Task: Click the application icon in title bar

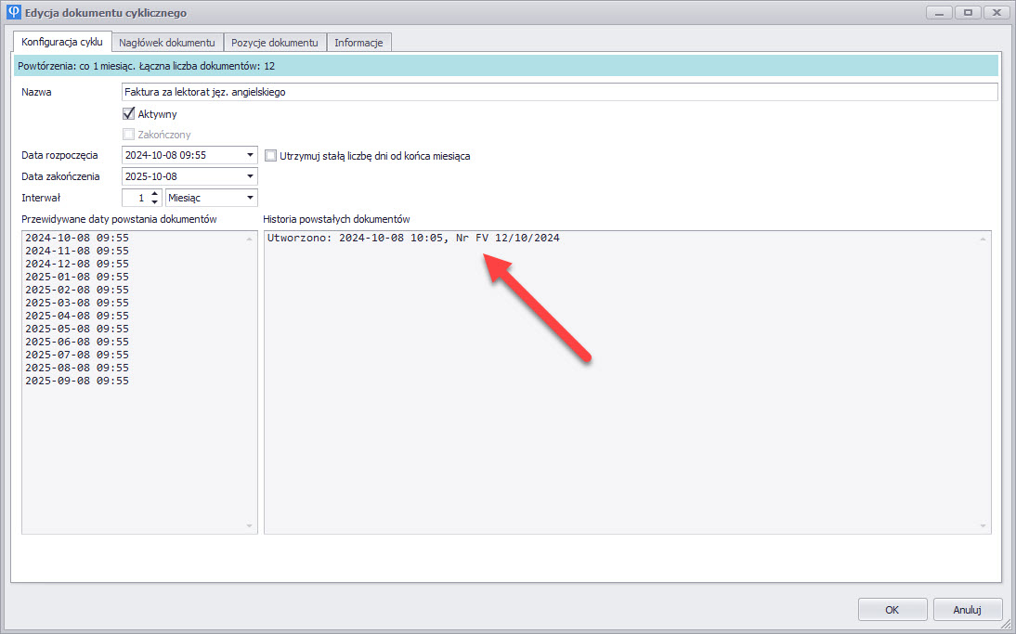Action: [14, 12]
